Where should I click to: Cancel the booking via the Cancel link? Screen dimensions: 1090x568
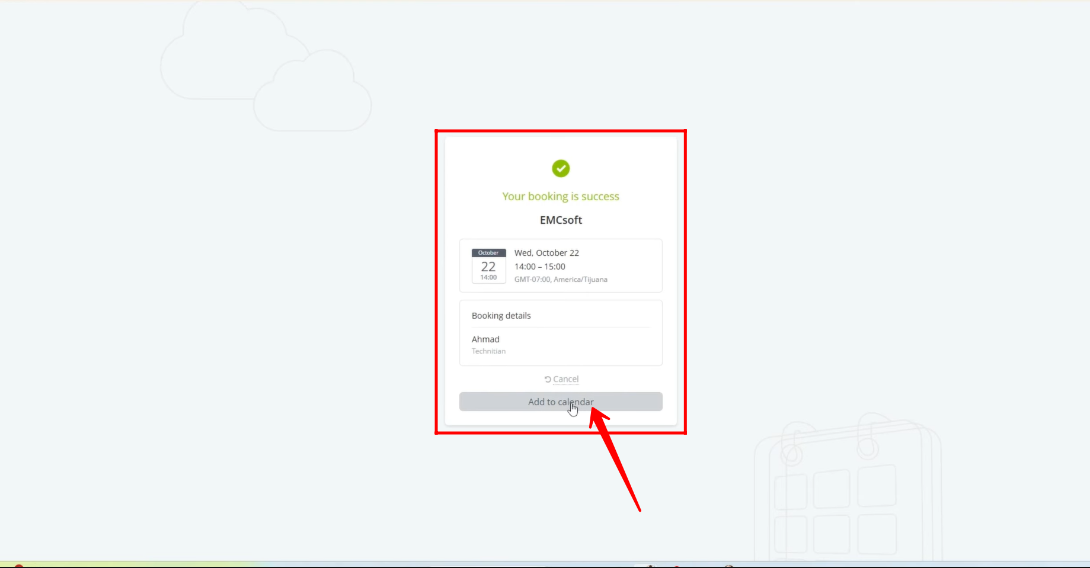tap(565, 379)
